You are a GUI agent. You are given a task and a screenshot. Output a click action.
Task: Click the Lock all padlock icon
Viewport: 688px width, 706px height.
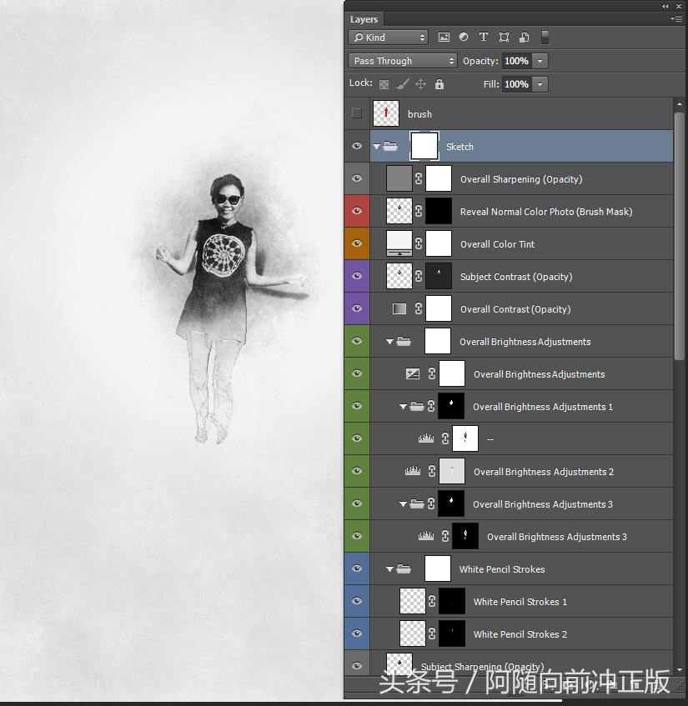(439, 83)
